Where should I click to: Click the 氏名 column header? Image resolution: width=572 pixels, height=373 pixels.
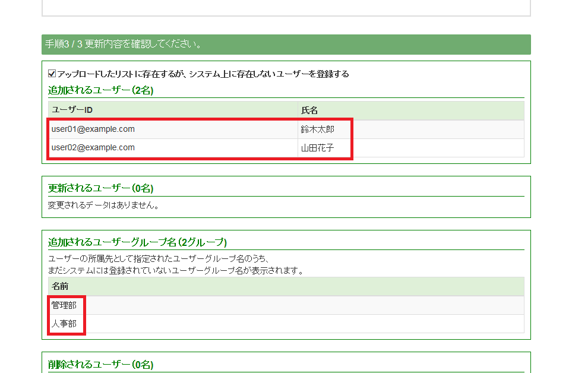[411, 110]
